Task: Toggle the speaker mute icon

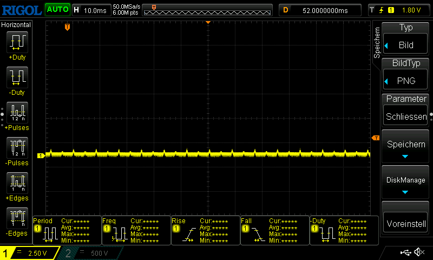Action: 418,252
